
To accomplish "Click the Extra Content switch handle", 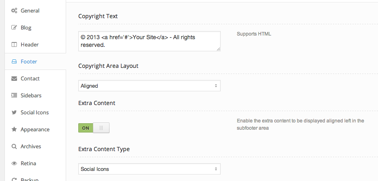I will pyautogui.click(x=101, y=128).
